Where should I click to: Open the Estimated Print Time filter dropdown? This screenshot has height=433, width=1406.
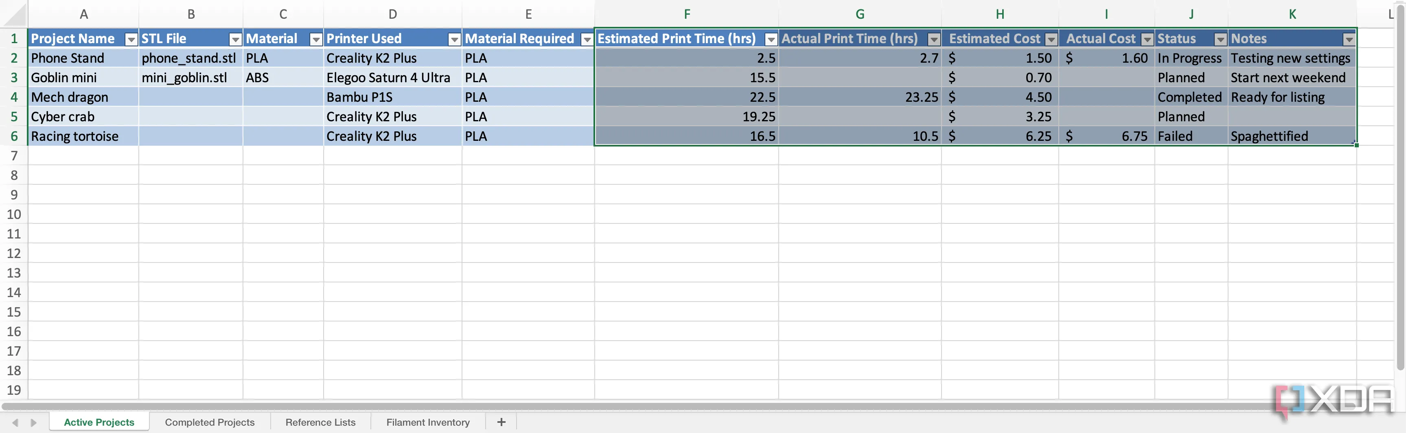pos(771,39)
